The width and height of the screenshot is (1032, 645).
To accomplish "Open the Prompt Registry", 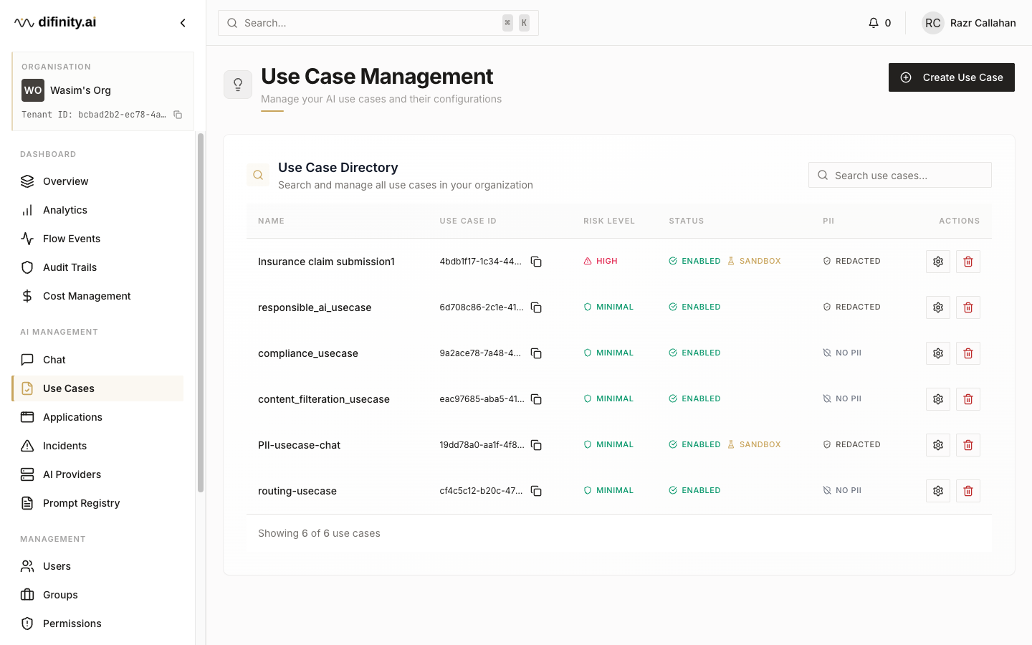I will pos(97,503).
